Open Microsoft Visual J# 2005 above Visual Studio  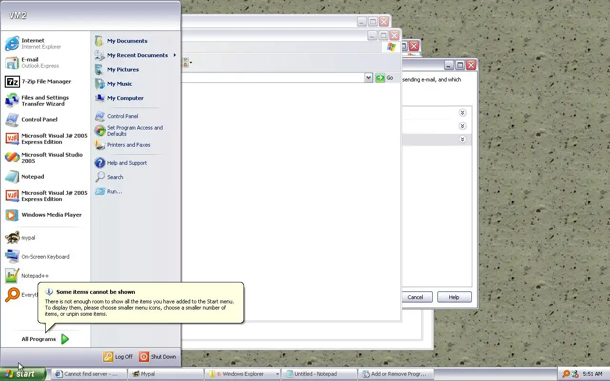tap(45, 139)
